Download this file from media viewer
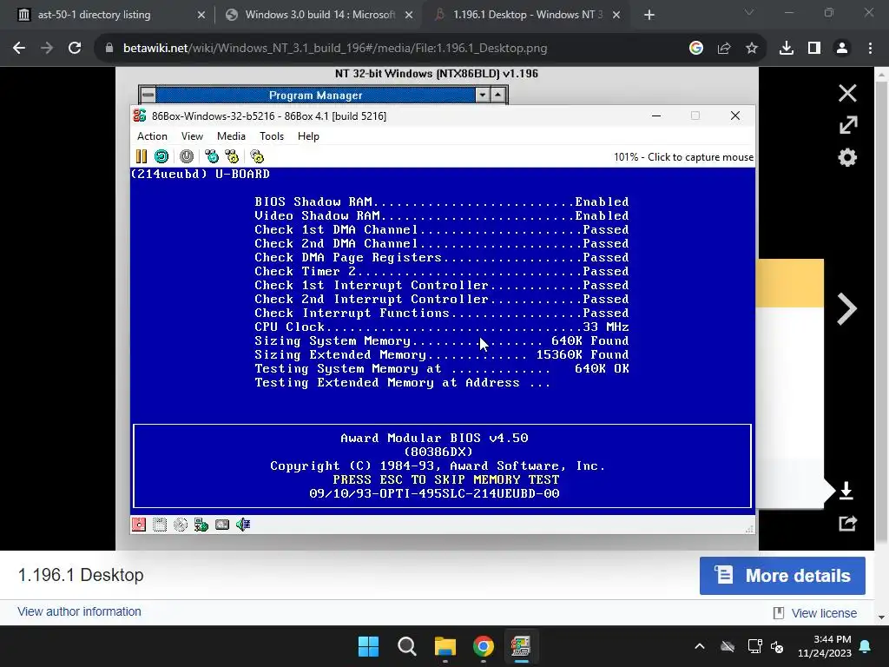This screenshot has height=667, width=889. click(846, 491)
